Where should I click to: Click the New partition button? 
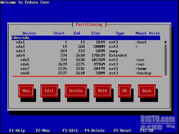click(26, 91)
